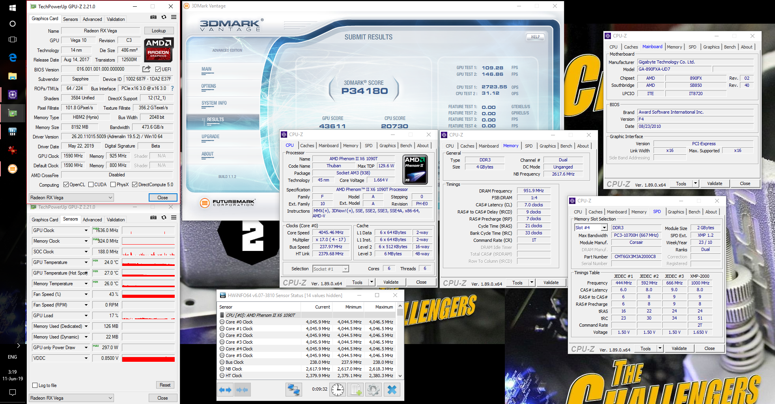Click Close in CPU-Z SPD window
The image size is (775, 404).
[710, 348]
